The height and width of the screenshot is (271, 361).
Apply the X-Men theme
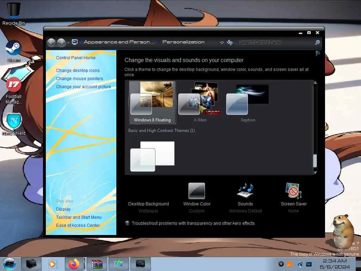click(x=200, y=102)
